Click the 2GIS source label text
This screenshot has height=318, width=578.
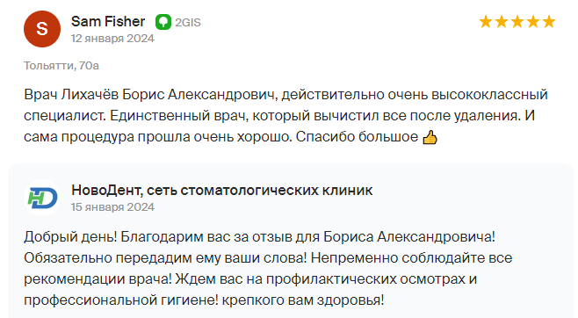coord(188,23)
